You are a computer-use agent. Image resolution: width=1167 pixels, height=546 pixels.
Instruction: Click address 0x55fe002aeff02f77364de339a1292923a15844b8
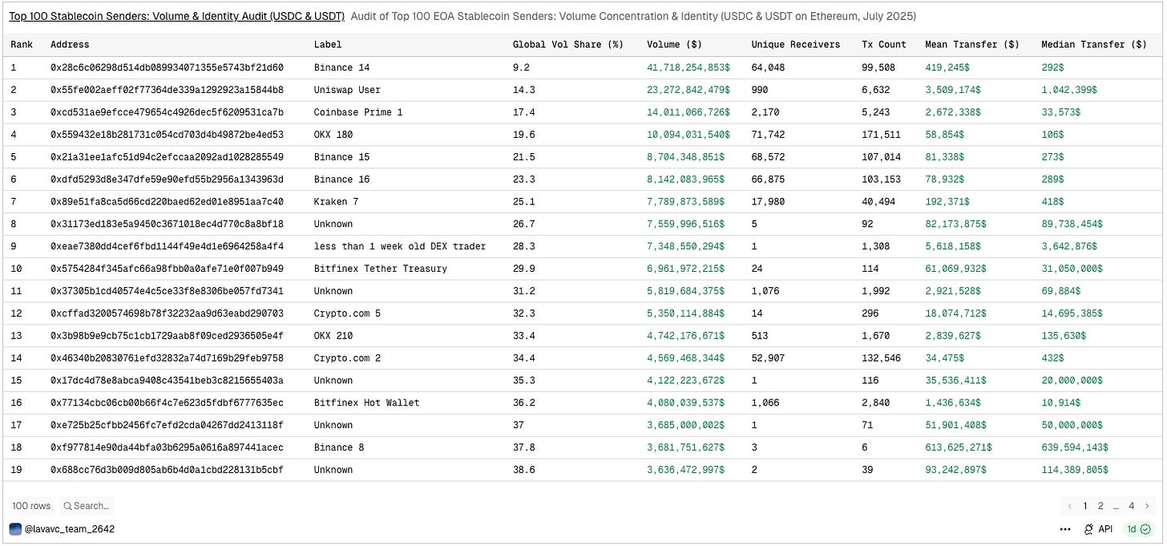pyautogui.click(x=167, y=90)
